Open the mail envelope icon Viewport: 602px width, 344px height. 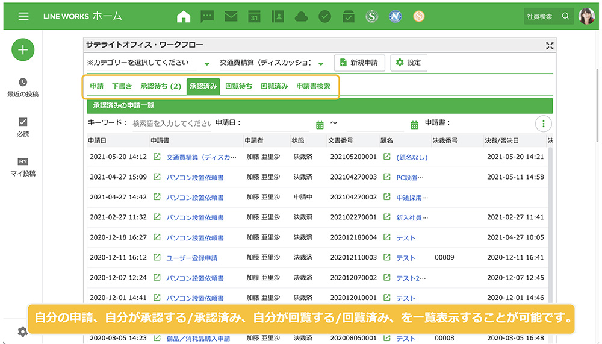(x=231, y=16)
